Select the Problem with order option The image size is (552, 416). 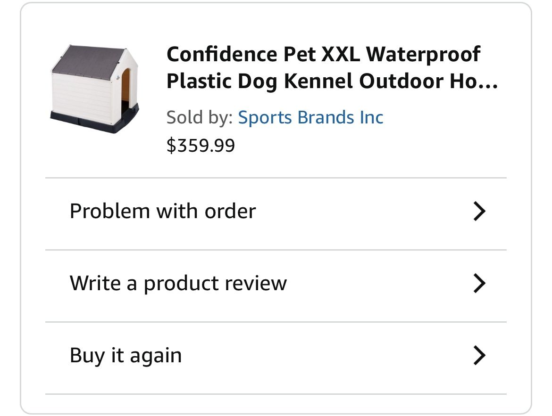[162, 211]
